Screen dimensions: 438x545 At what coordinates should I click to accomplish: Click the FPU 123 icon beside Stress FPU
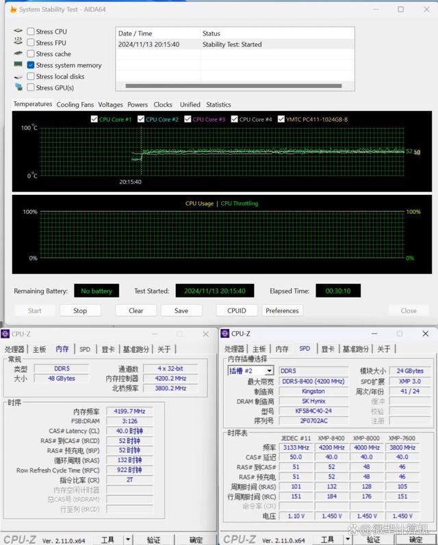[18, 42]
